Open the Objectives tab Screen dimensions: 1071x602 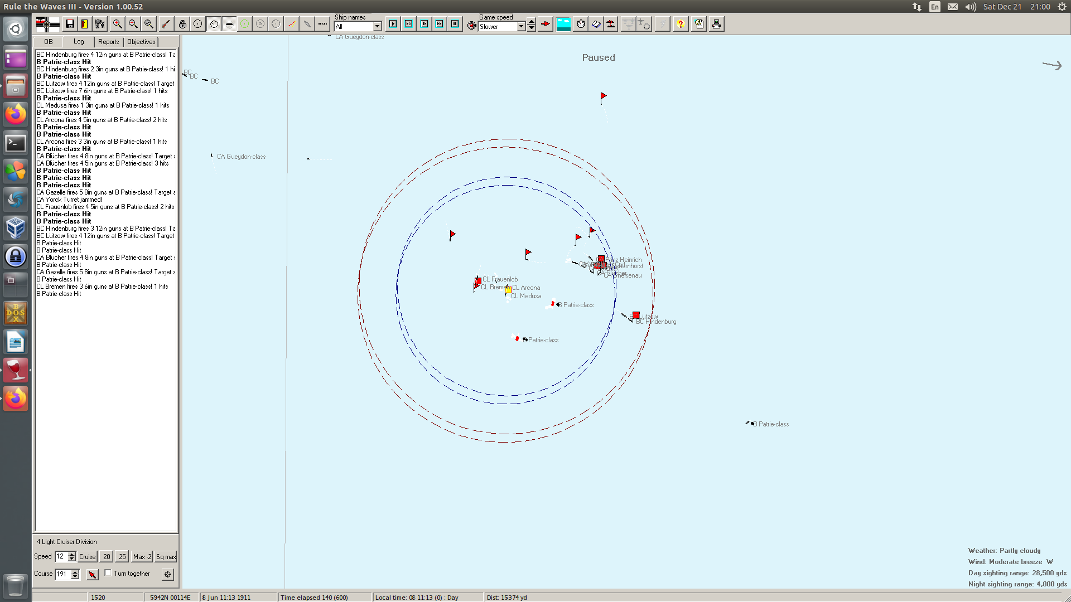[141, 42]
